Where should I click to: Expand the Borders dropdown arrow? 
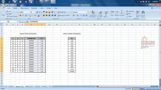(32, 15)
